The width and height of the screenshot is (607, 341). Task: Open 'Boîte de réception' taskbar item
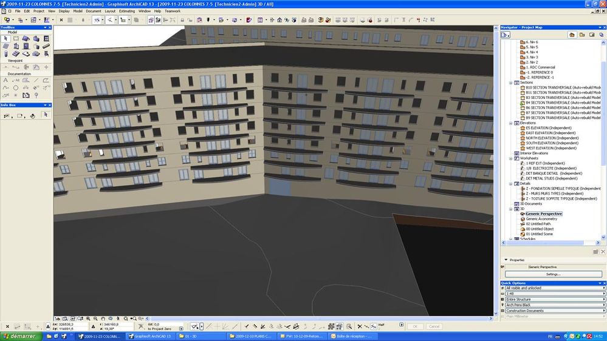pyautogui.click(x=353, y=336)
